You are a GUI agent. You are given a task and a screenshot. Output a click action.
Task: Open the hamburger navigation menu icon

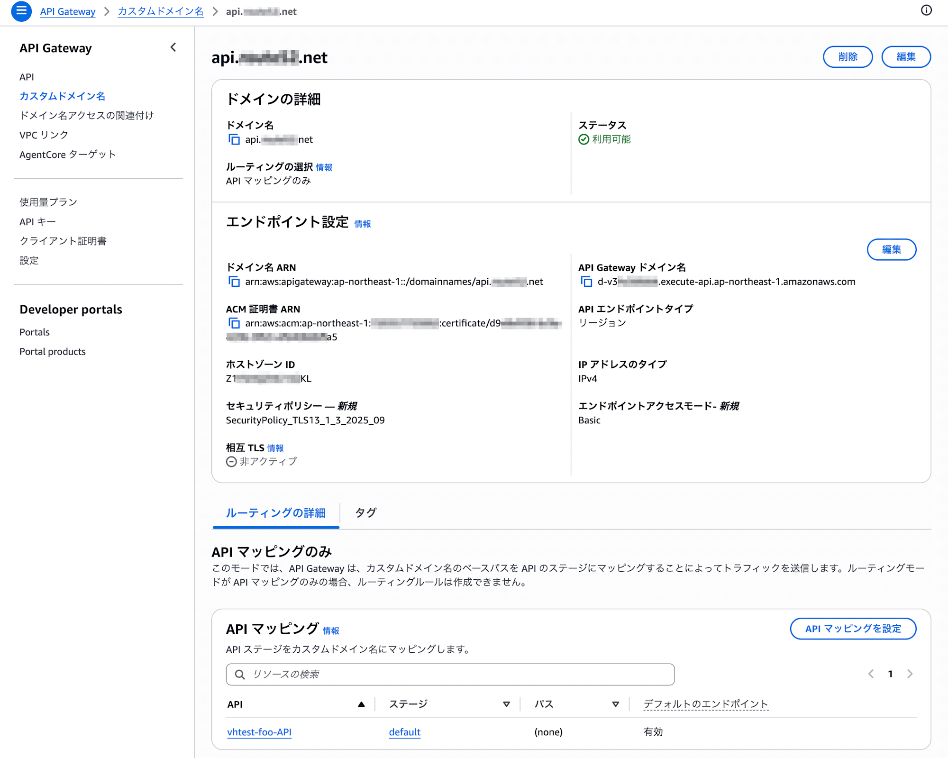click(x=21, y=11)
